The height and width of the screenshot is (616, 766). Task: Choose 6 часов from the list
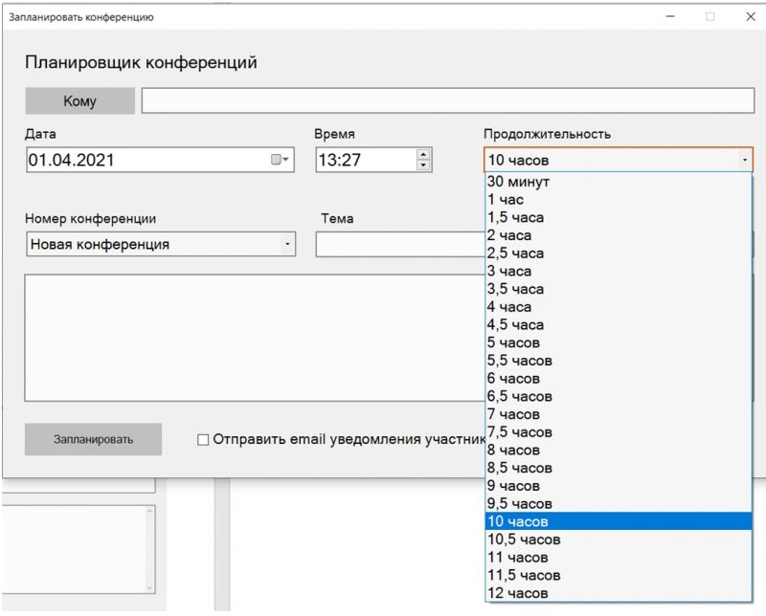[x=619, y=378]
